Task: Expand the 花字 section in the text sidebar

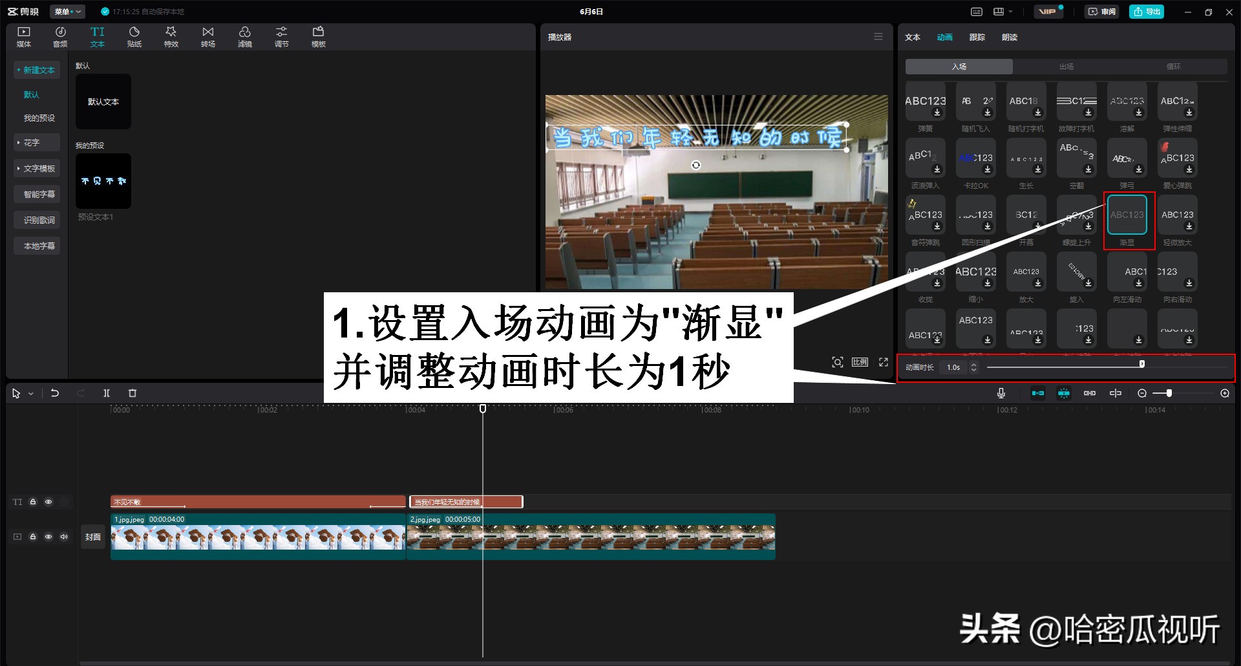Action: [x=36, y=142]
